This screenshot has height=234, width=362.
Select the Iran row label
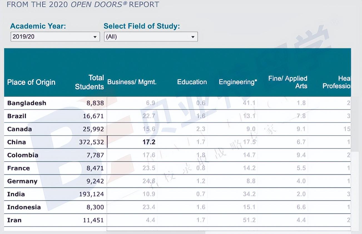[14, 220]
